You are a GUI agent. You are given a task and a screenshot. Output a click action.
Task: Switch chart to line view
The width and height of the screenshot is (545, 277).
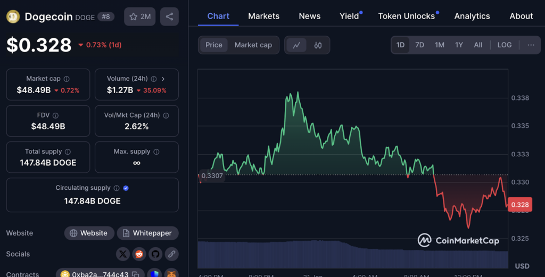(x=296, y=45)
